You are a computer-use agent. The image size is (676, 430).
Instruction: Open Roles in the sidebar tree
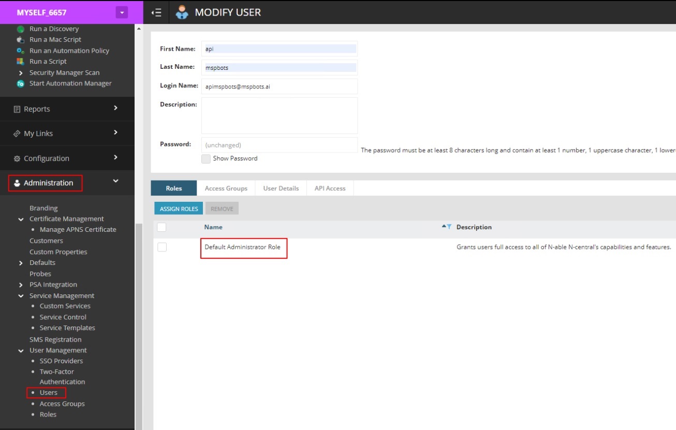coord(48,415)
